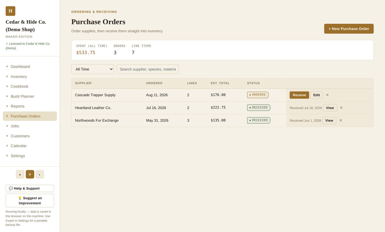Edit the Cascade Trapper Supply order
This screenshot has height=232, width=385.
316,95
